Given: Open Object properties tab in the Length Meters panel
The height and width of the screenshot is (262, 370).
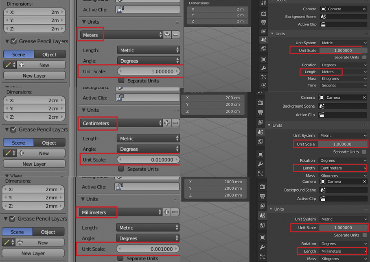Looking at the screenshot, I should click(264, 59).
